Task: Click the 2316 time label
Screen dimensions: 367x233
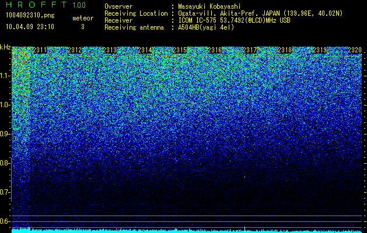Action: (x=215, y=50)
